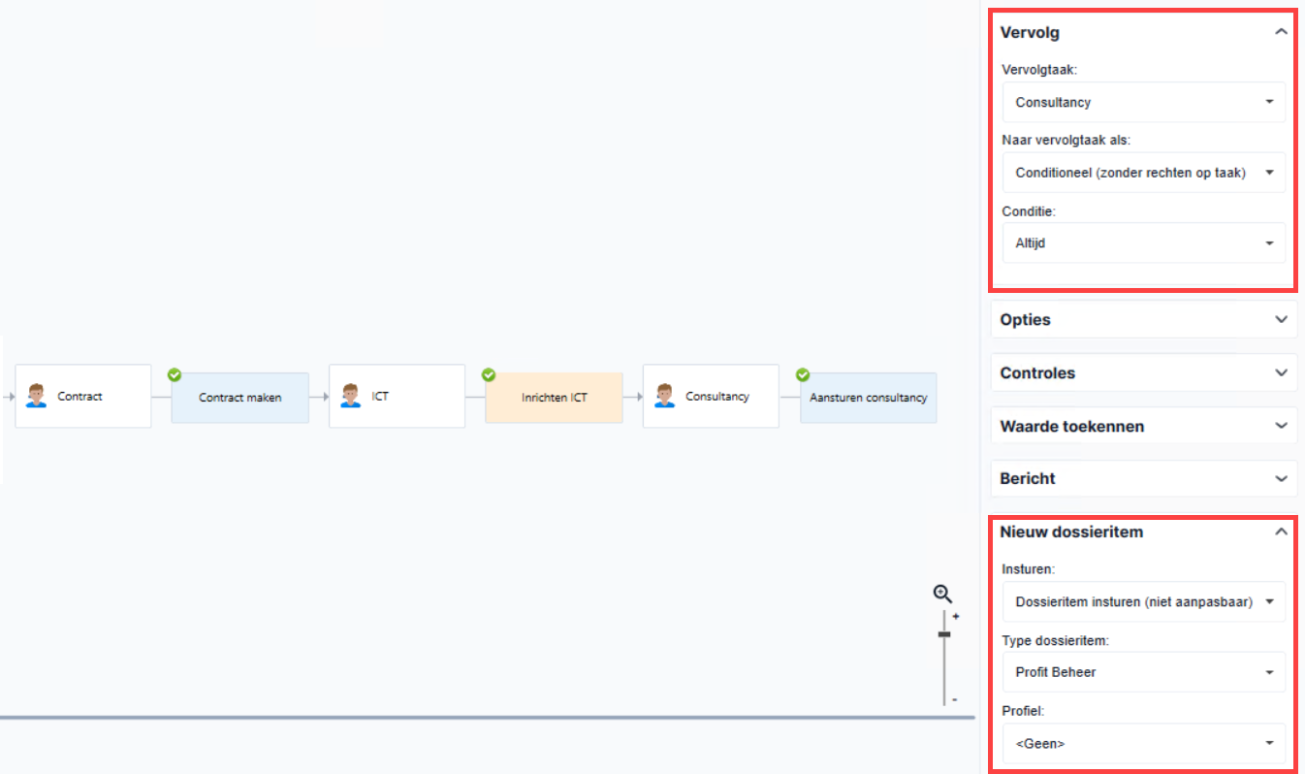Click the plus sign on zoom slider

point(956,617)
